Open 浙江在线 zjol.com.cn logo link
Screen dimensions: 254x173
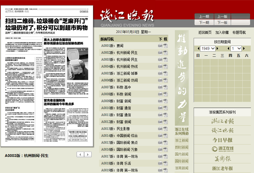[222, 149]
